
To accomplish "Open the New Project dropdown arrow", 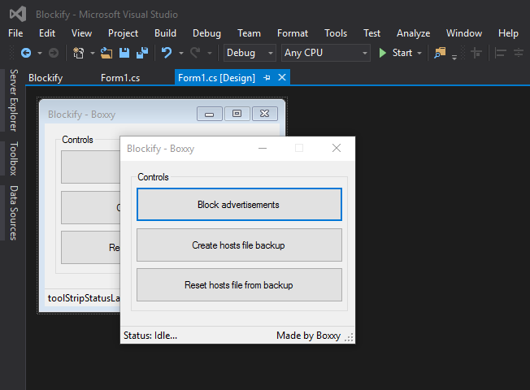I will [x=93, y=53].
